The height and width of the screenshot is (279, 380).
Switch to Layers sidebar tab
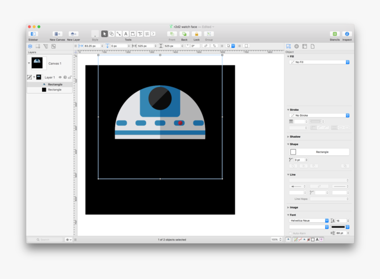[x=30, y=46]
